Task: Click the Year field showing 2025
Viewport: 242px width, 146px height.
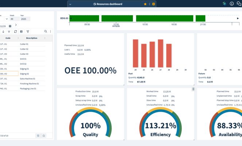Action: tap(25, 19)
